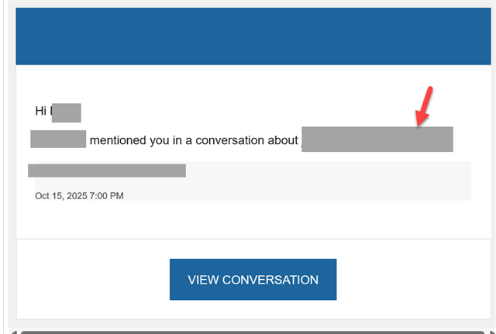This screenshot has width=496, height=334.
Task: Click the blue header banner
Action: 253,36
